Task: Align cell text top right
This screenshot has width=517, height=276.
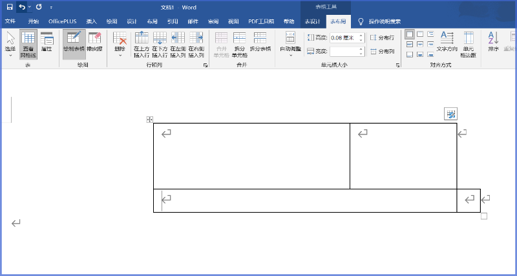Action: (430, 34)
